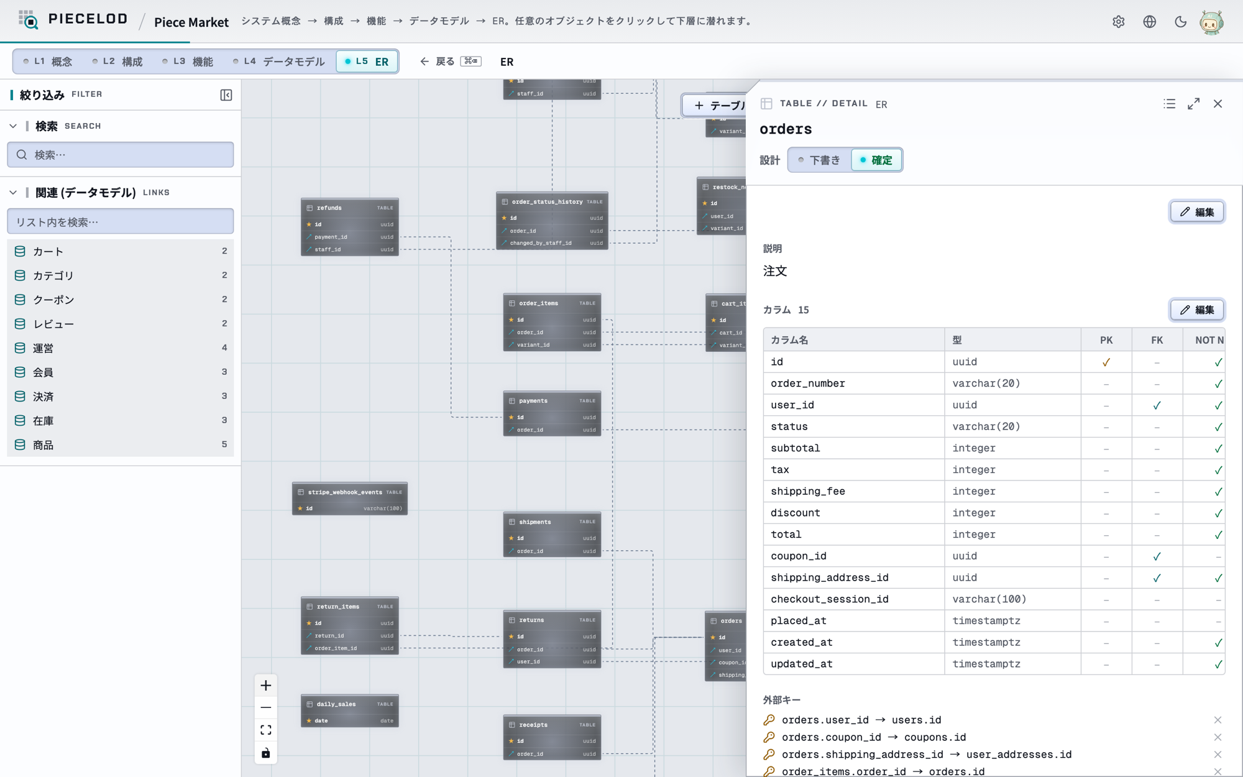
Task: Click the add テーブル button
Action: [x=715, y=106]
